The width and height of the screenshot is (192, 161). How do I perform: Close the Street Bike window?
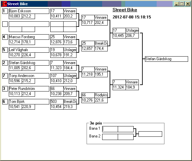[x=187, y=4]
